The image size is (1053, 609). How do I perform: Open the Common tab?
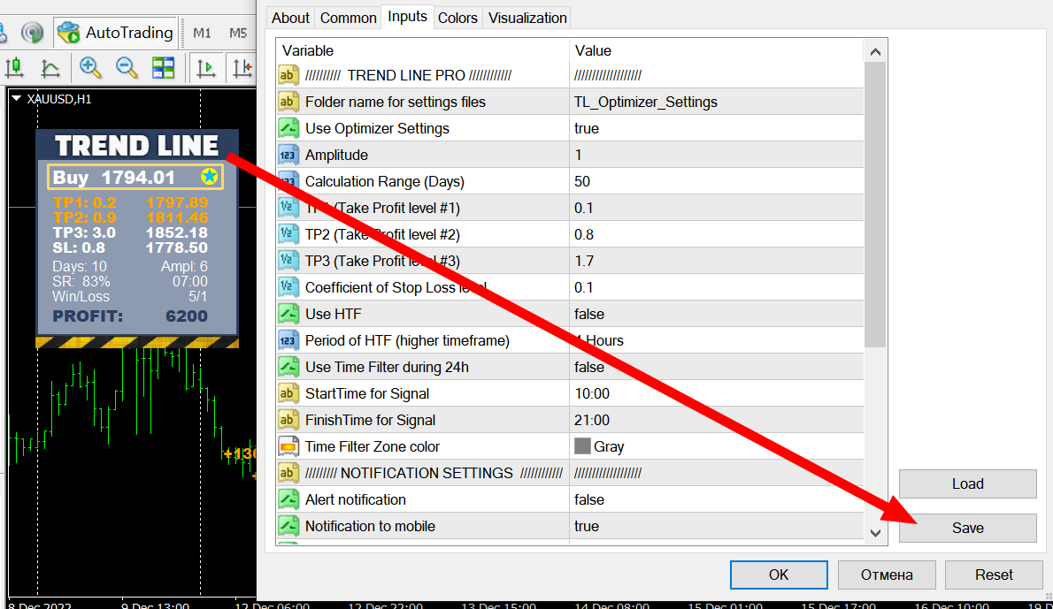pyautogui.click(x=348, y=18)
